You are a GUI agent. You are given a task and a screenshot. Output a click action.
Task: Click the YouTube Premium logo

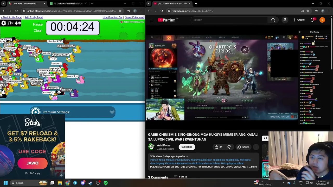click(x=167, y=20)
